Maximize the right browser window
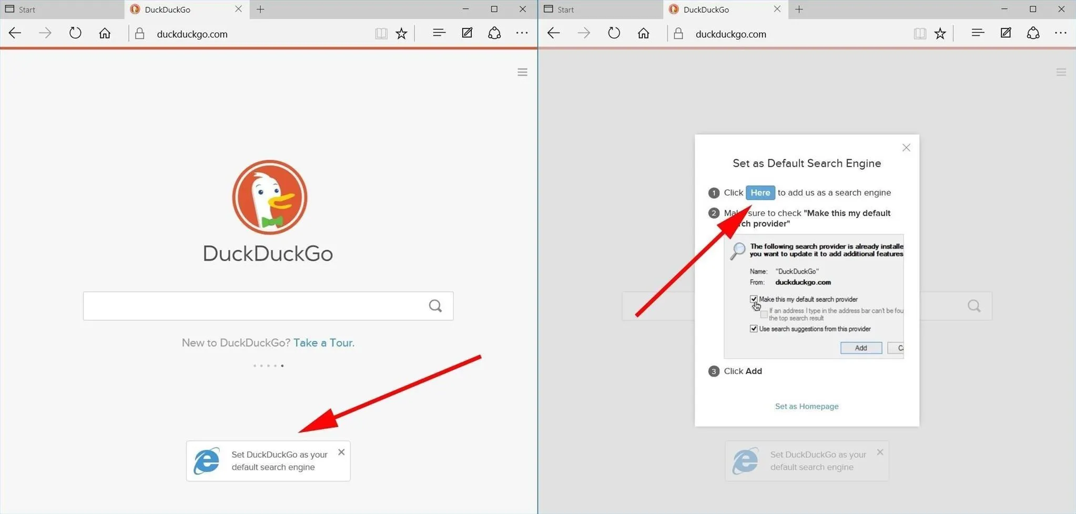This screenshot has width=1076, height=514. 1033,9
